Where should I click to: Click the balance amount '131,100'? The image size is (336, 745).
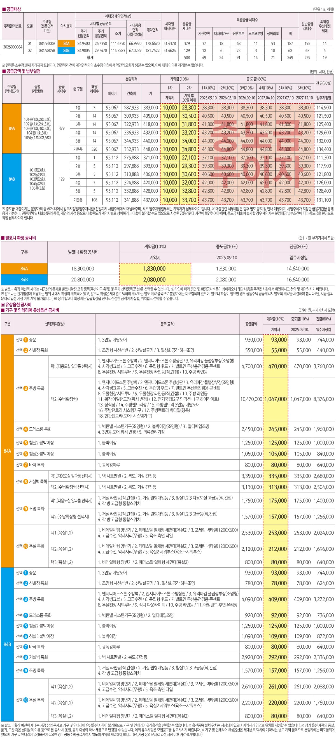(324, 200)
